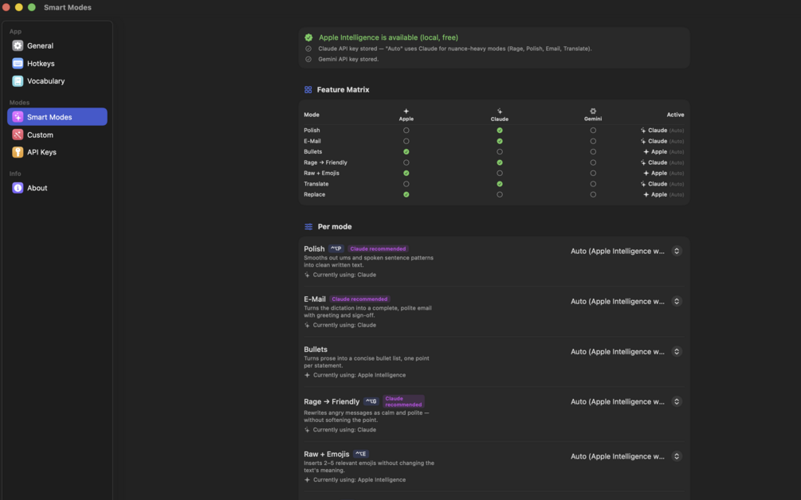Select Claude radio for Raw + Emojis row
The height and width of the screenshot is (500, 801).
pos(500,174)
